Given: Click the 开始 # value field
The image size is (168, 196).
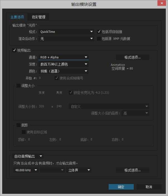Looking at the screenshot, I should click(40, 78).
